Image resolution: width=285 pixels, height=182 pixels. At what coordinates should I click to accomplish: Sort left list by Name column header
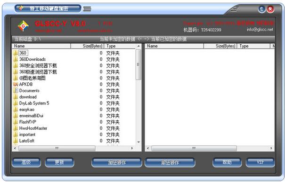click(x=41, y=46)
